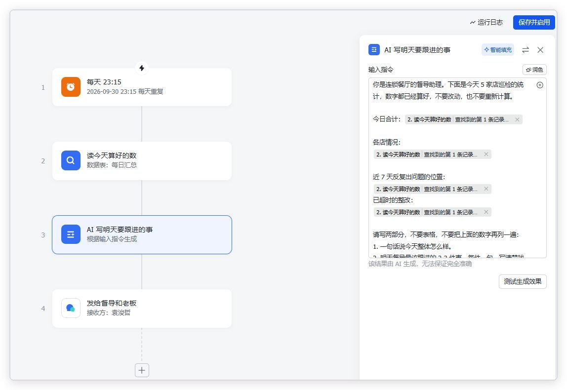Click the chat message icon of step 4
This screenshot has width=567, height=390.
point(71,308)
